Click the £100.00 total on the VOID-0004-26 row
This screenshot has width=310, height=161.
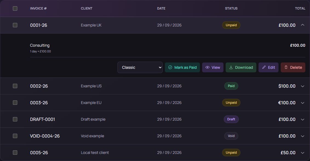click(x=287, y=136)
